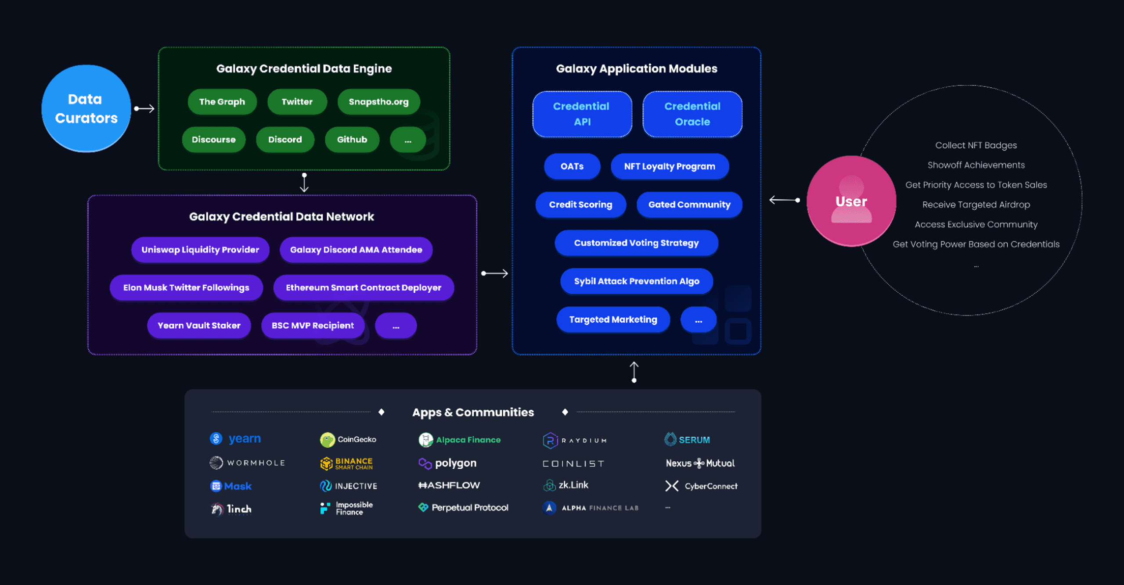The height and width of the screenshot is (585, 1124).
Task: Click the Serum logo icon
Action: pos(670,439)
